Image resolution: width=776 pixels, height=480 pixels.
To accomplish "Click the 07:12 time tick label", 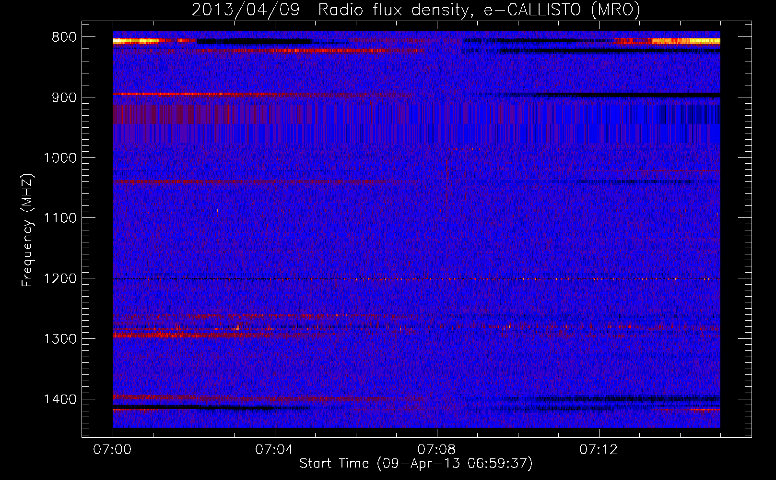I will 599,450.
